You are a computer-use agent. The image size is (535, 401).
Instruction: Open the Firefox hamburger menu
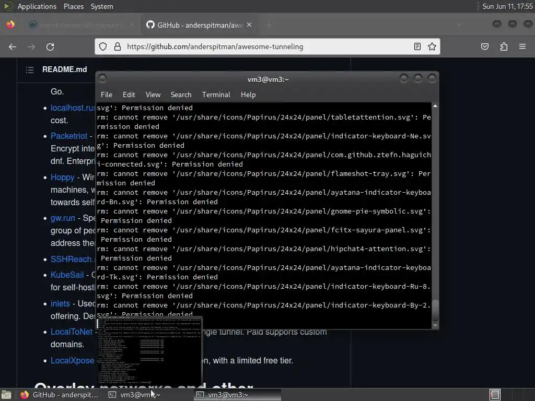pyautogui.click(x=522, y=46)
